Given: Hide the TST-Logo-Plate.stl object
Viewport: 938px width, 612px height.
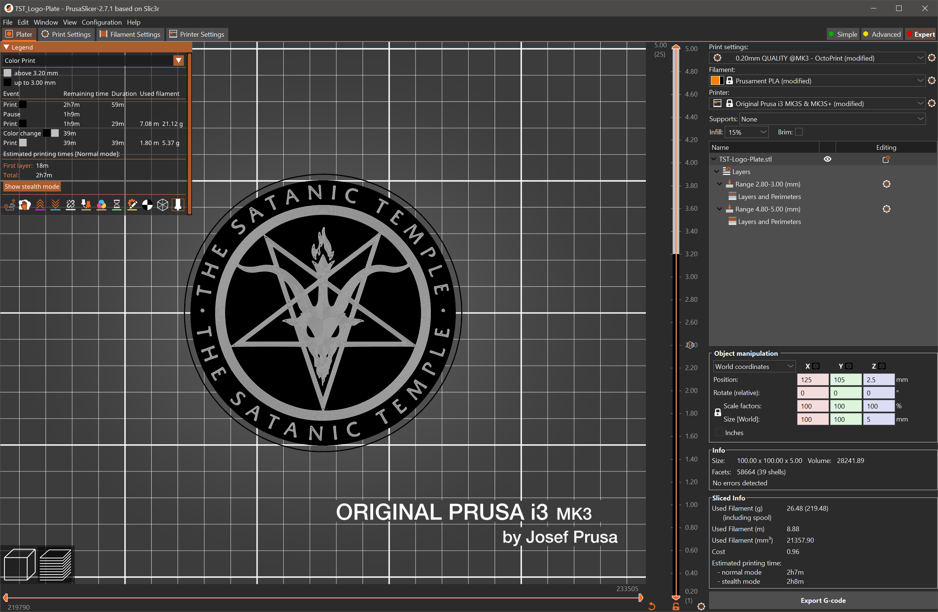Looking at the screenshot, I should [x=828, y=159].
